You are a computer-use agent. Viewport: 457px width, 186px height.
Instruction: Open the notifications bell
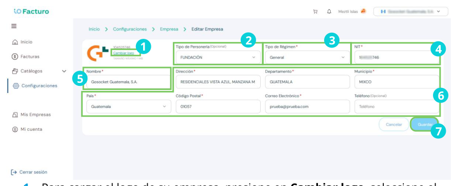[x=329, y=12]
